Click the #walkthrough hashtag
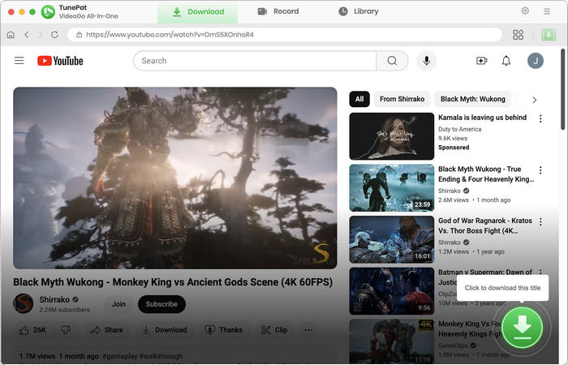The height and width of the screenshot is (365, 568). point(161,356)
